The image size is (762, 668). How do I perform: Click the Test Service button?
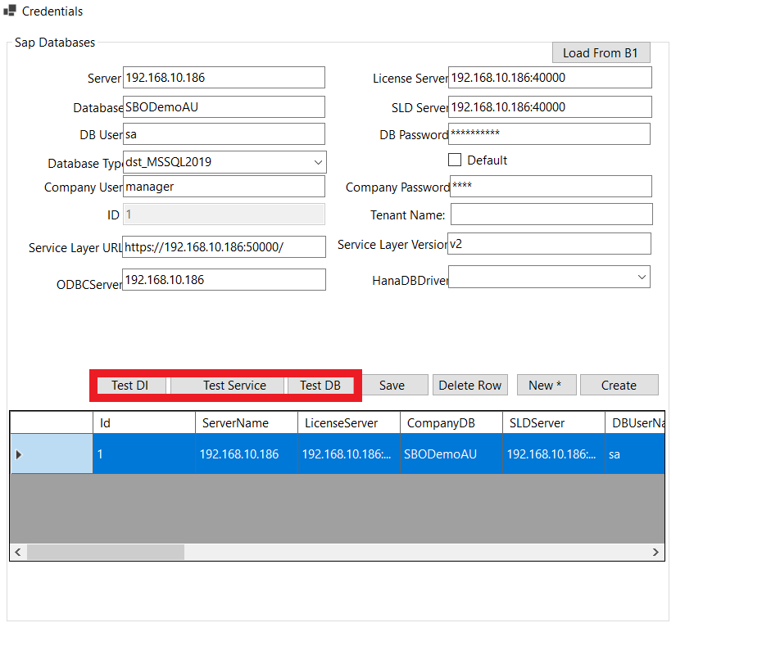tap(227, 386)
